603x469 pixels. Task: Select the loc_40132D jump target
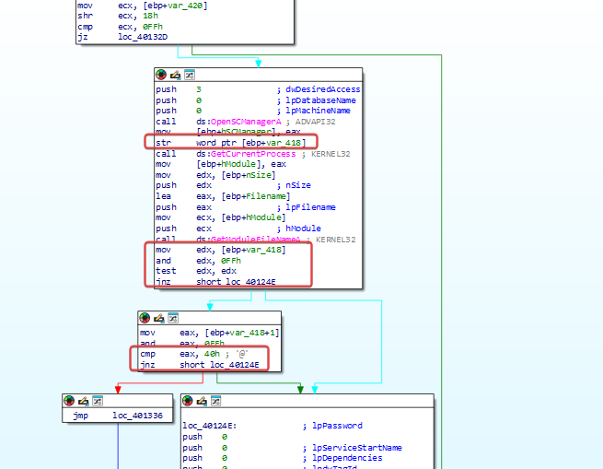[143, 37]
